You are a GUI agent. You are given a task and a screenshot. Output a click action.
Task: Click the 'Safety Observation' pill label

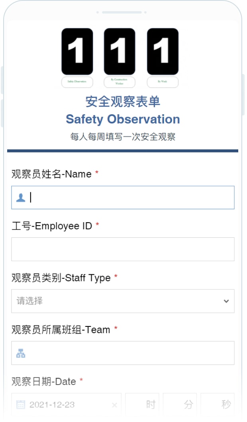[77, 82]
